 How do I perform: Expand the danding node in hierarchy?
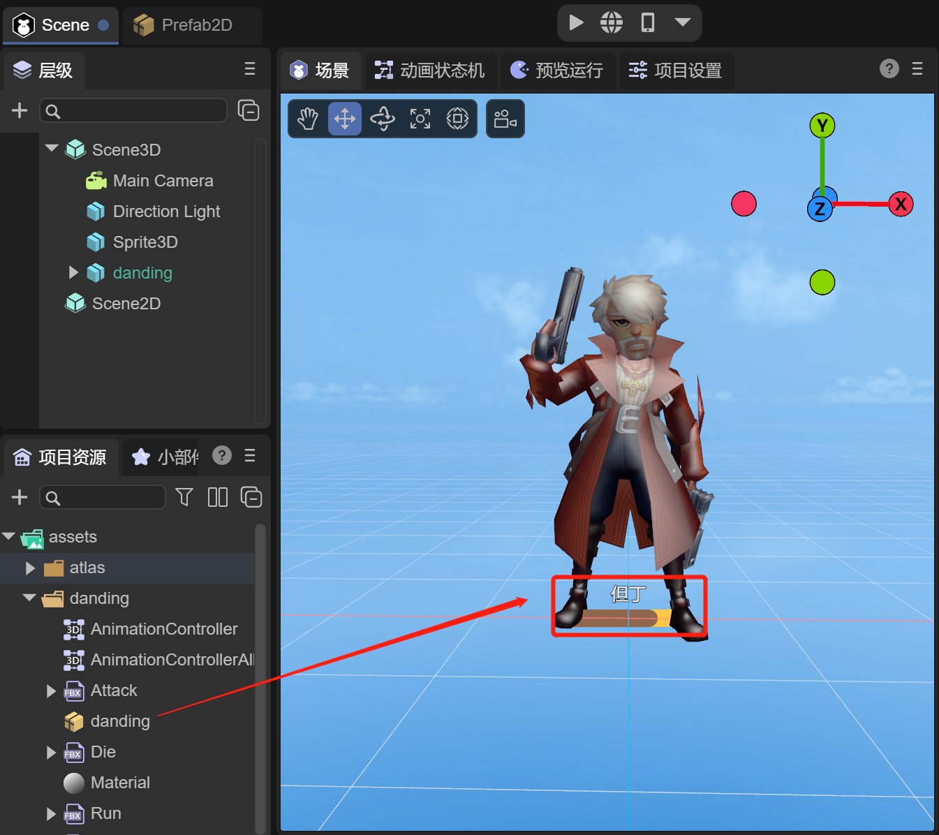pos(73,272)
